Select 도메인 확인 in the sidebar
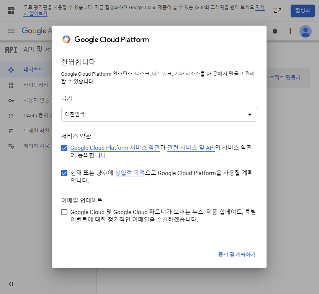The image size is (319, 294). point(36,131)
